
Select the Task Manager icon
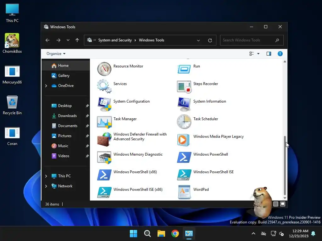point(104,122)
